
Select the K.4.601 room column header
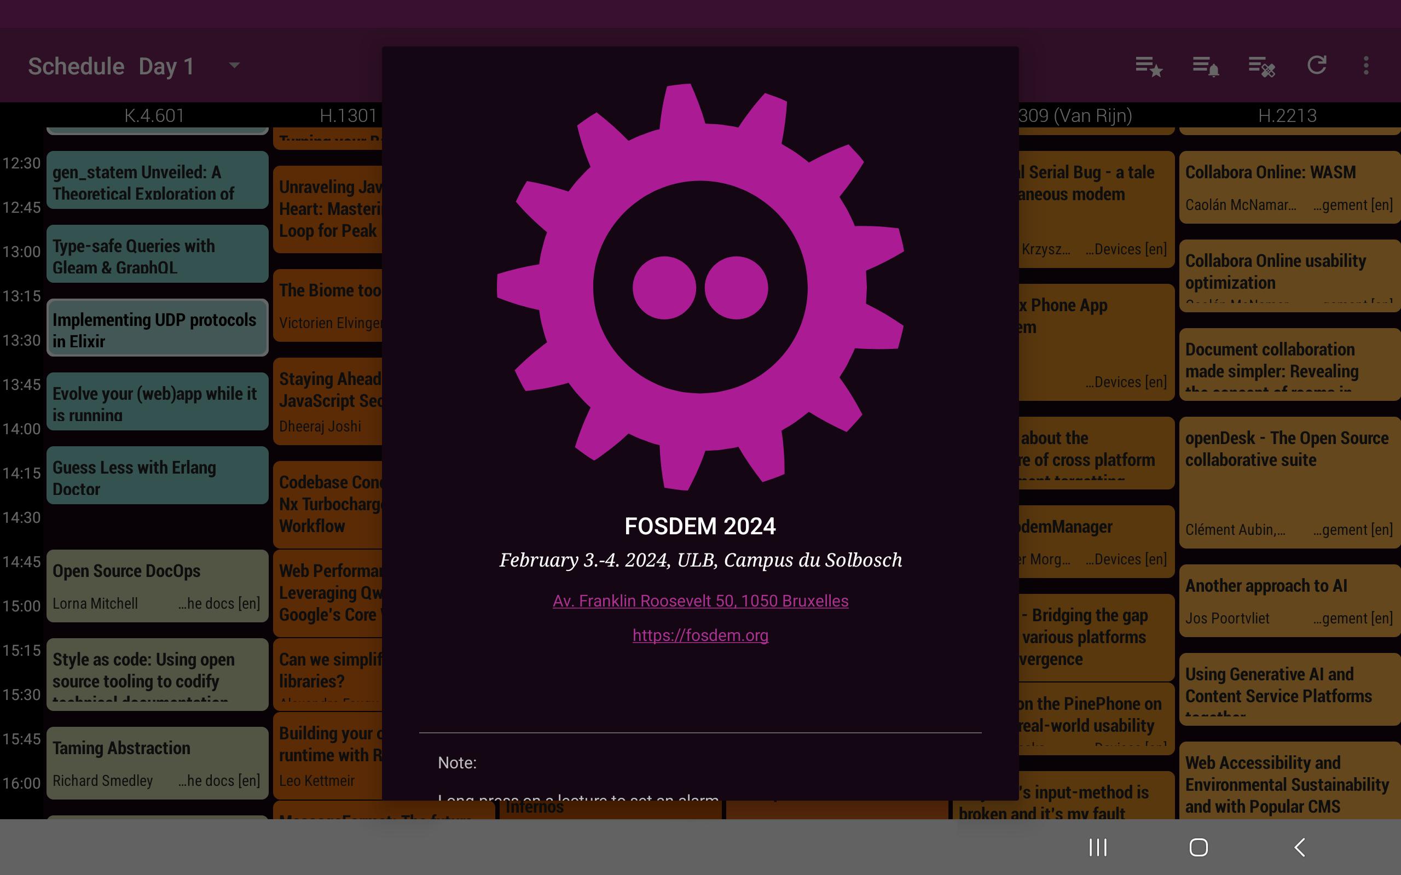154,115
